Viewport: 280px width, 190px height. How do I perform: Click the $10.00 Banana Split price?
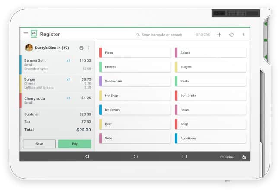[85, 60]
